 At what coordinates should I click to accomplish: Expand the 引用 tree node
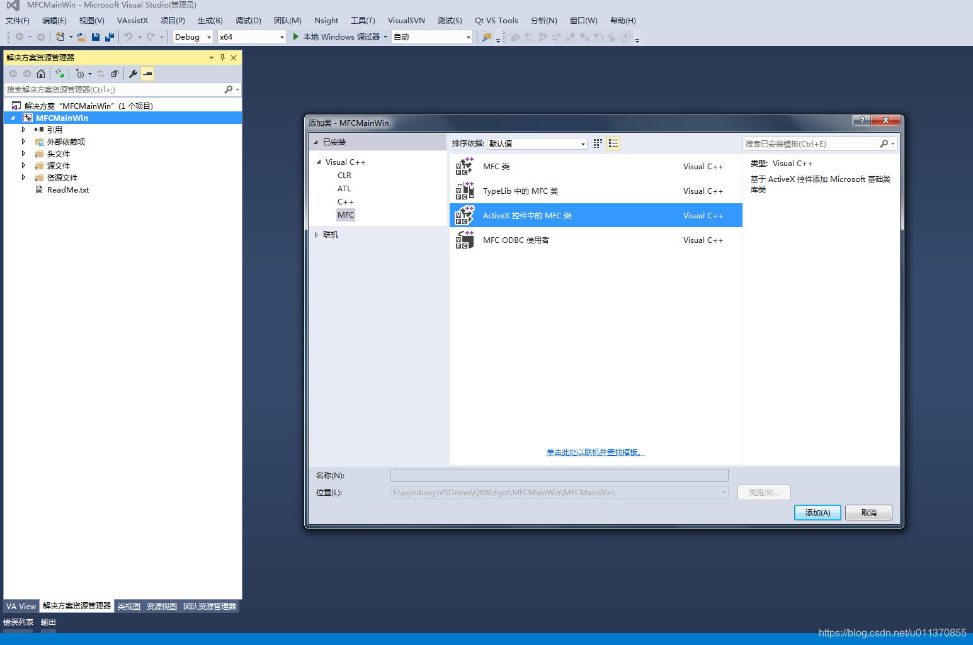(24, 130)
